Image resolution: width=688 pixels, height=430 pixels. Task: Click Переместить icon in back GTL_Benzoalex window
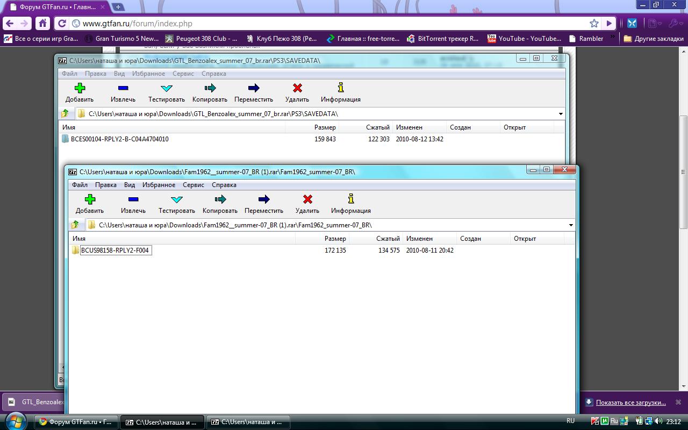pyautogui.click(x=253, y=88)
